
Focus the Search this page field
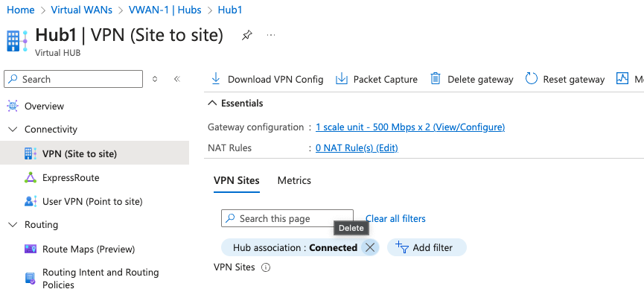[x=287, y=218]
